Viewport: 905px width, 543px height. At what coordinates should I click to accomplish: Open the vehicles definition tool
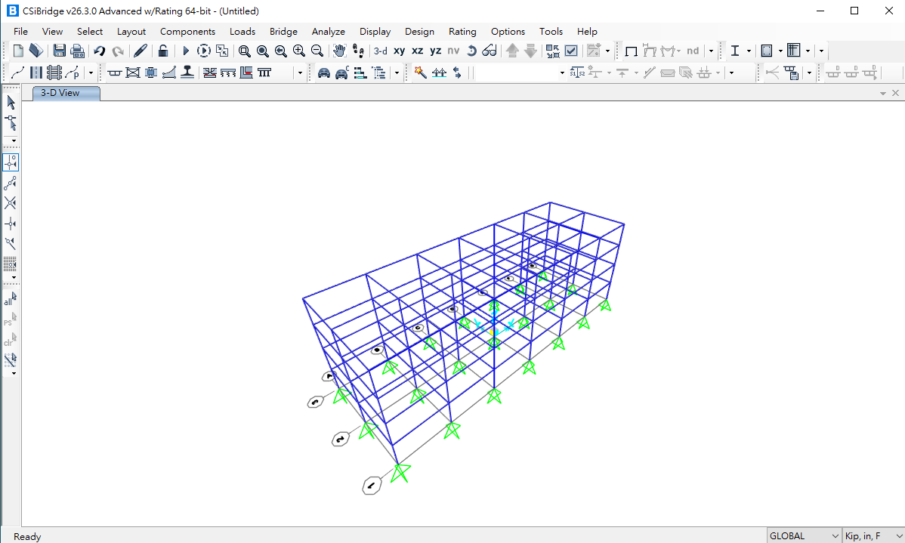(x=324, y=73)
